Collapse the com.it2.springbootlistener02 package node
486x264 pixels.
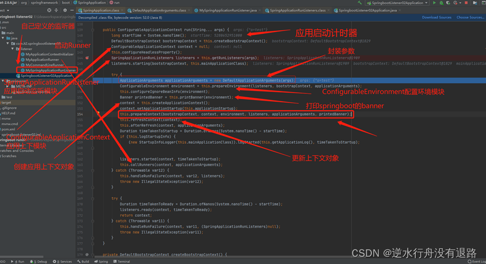8,43
